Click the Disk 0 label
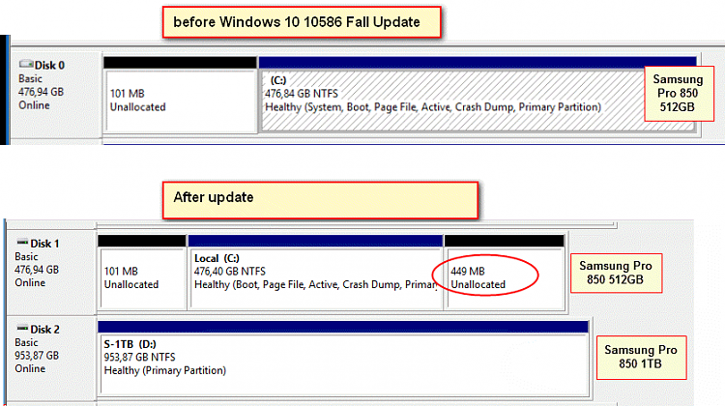The width and height of the screenshot is (725, 406). click(49, 65)
